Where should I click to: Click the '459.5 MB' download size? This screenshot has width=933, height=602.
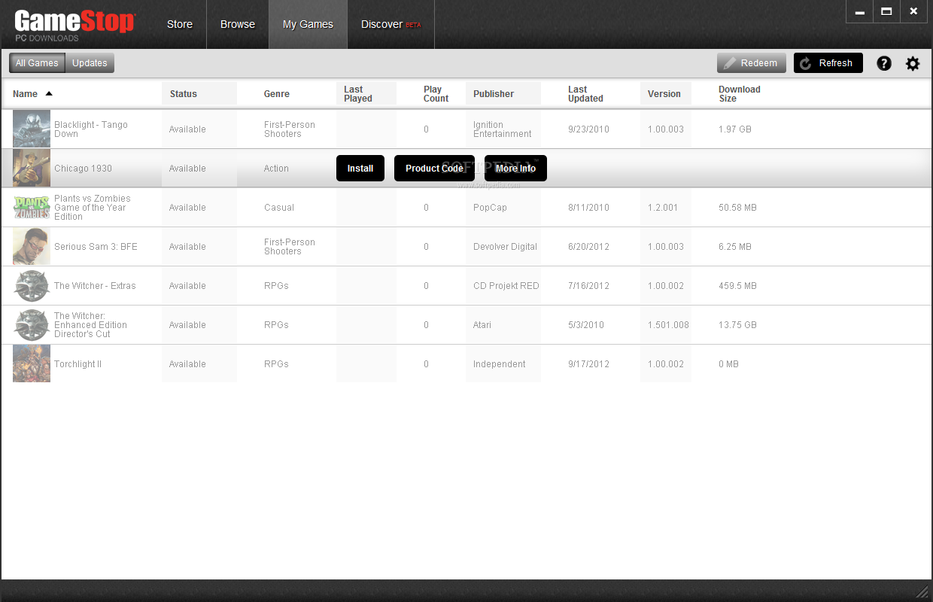point(737,286)
